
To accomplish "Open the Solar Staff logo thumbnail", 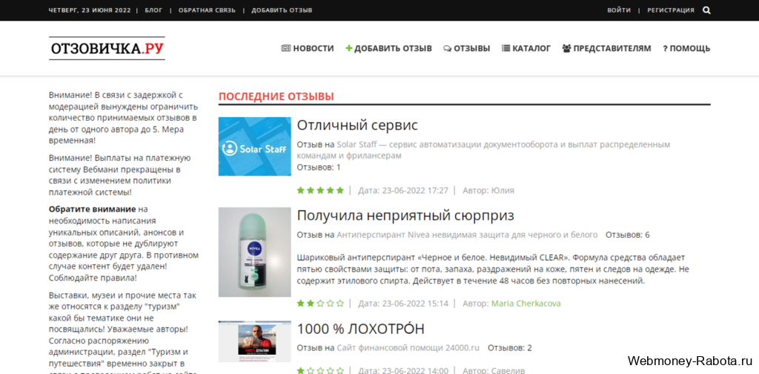I will [x=255, y=146].
